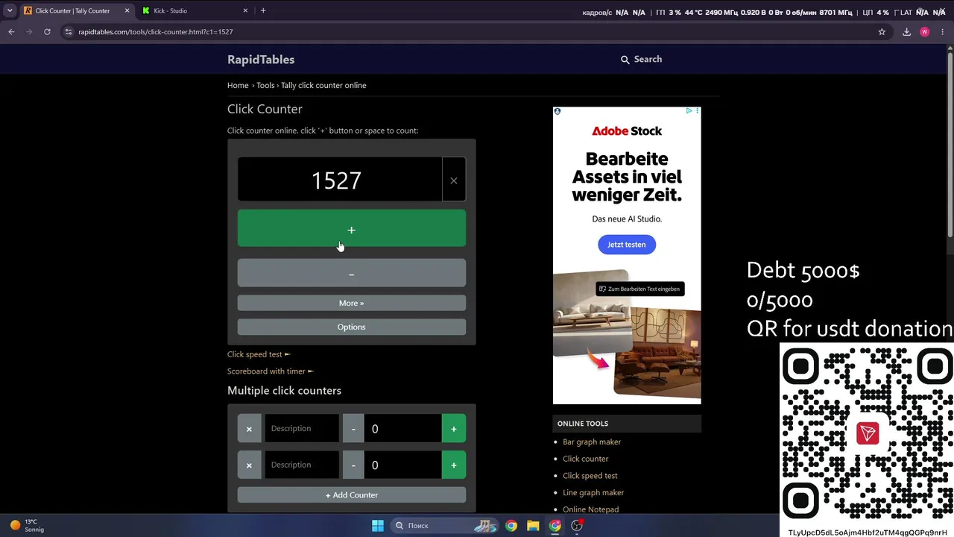Close the Click Counter browser tab
Image resolution: width=954 pixels, height=537 pixels.
[x=127, y=10]
